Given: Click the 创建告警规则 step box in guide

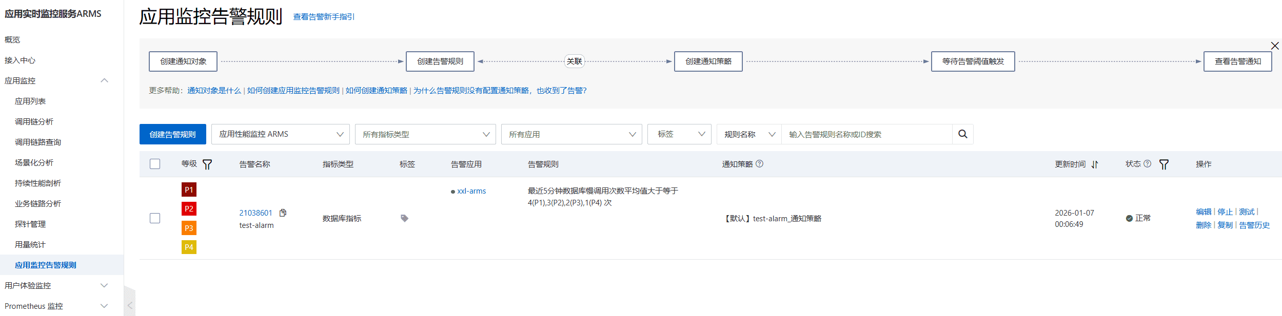Looking at the screenshot, I should coord(440,61).
